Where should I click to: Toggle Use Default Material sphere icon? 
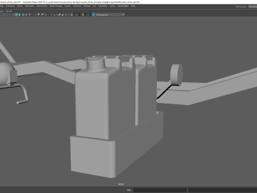click(20, 14)
